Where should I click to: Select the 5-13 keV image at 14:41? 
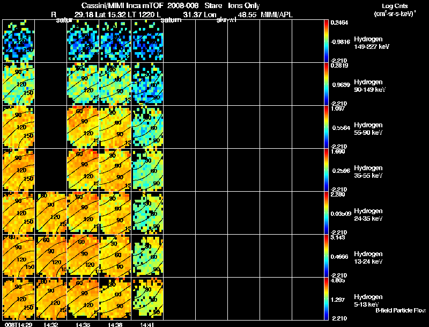pyautogui.click(x=147, y=299)
